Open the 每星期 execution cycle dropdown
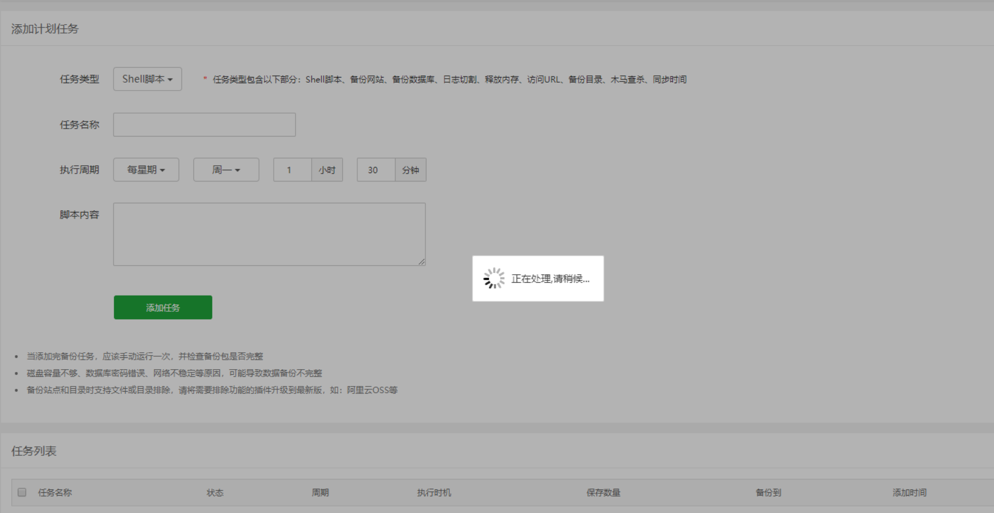Viewport: 994px width, 513px height. 146,169
